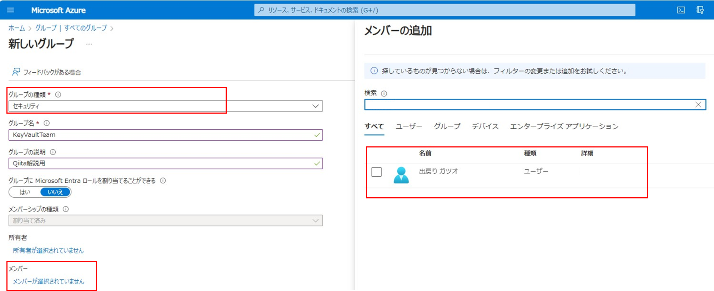Switch to the グループ tab in member picker
Screen dimensions: 714x291
[x=447, y=126]
